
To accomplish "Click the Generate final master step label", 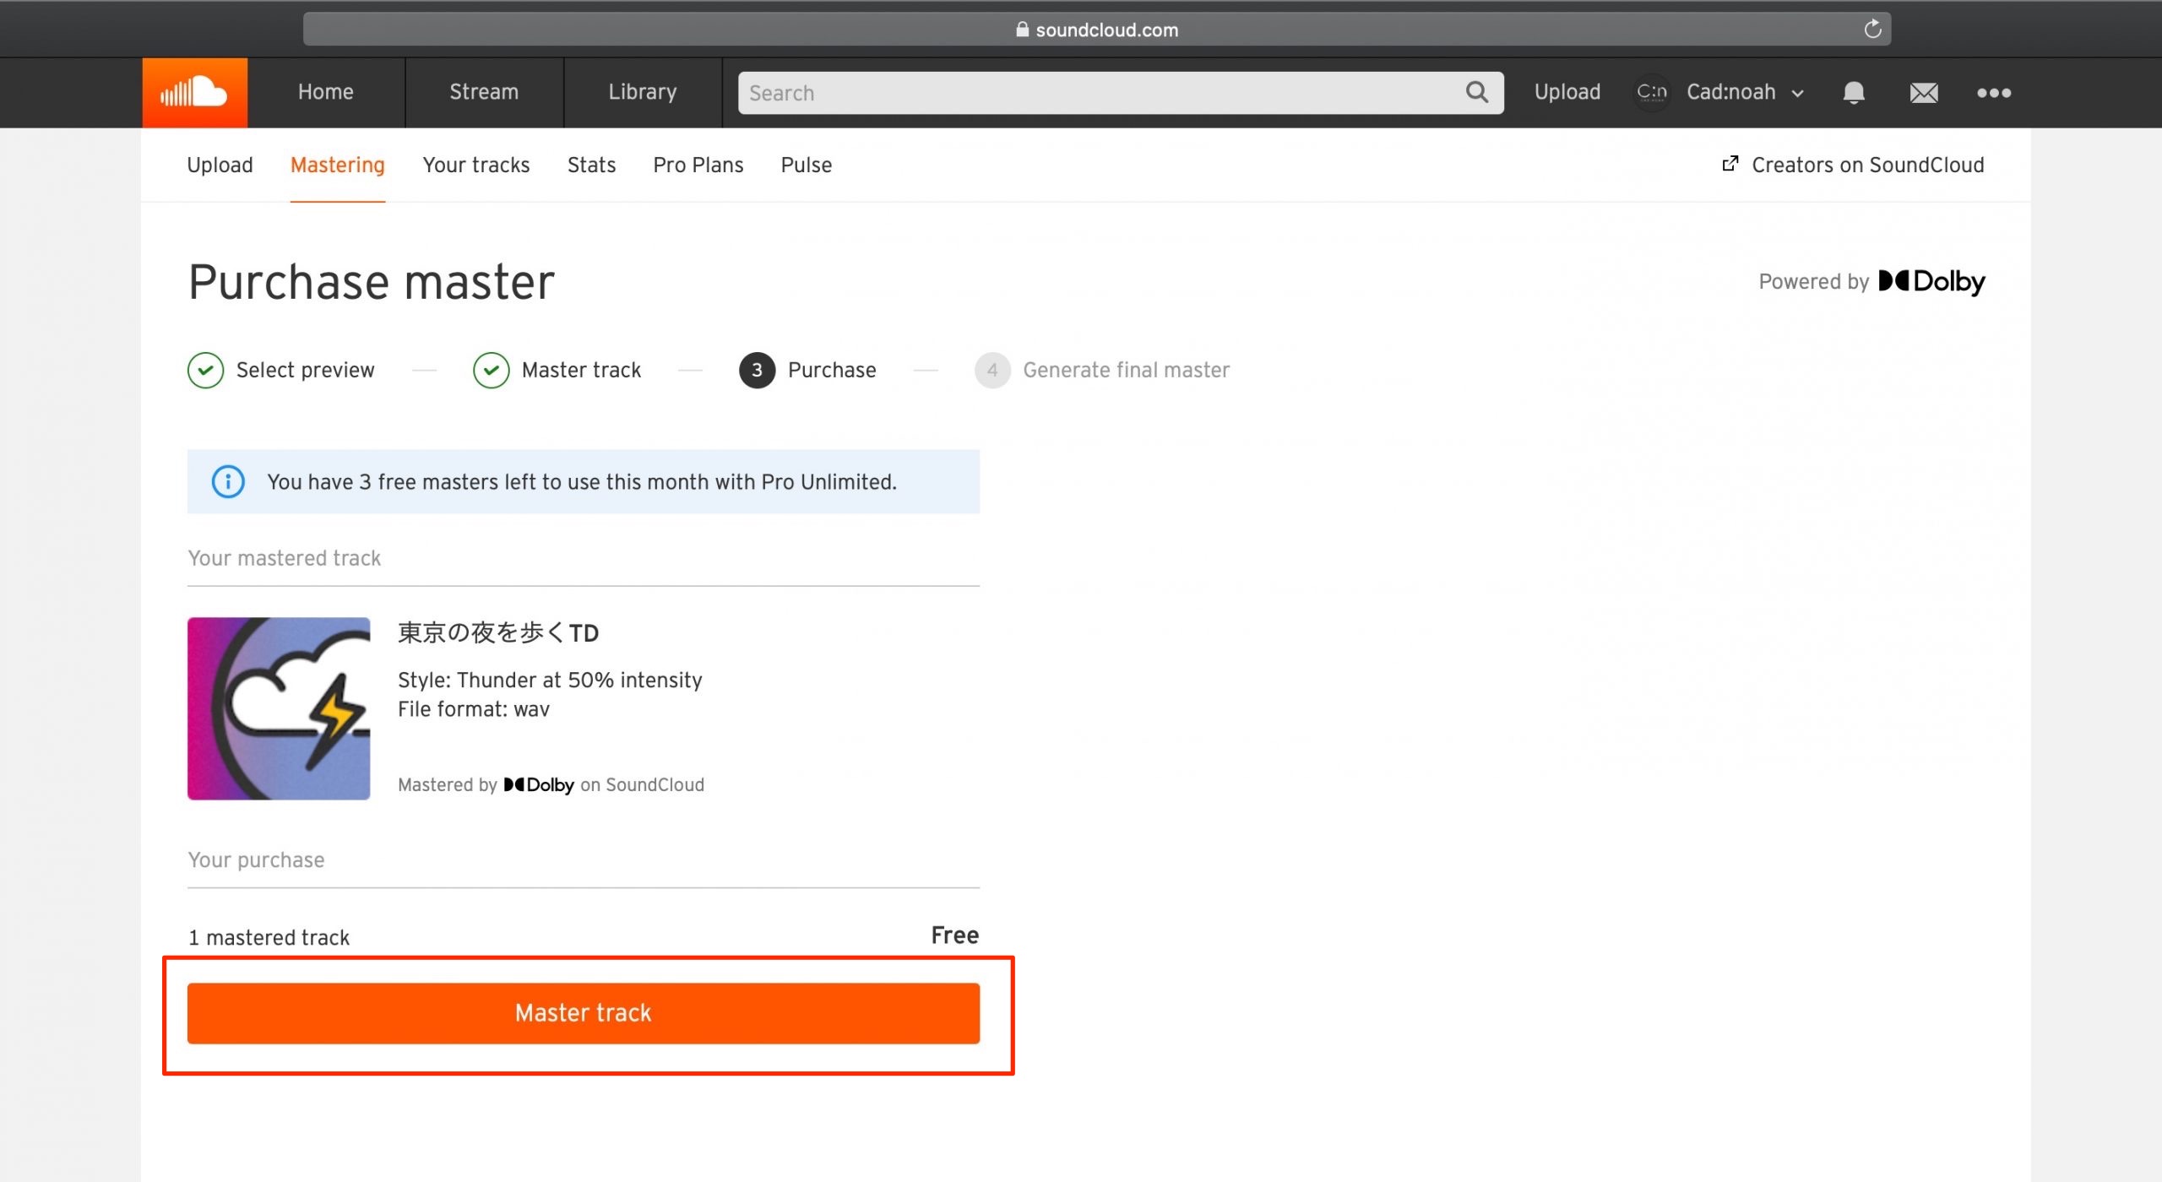I will (x=1126, y=370).
